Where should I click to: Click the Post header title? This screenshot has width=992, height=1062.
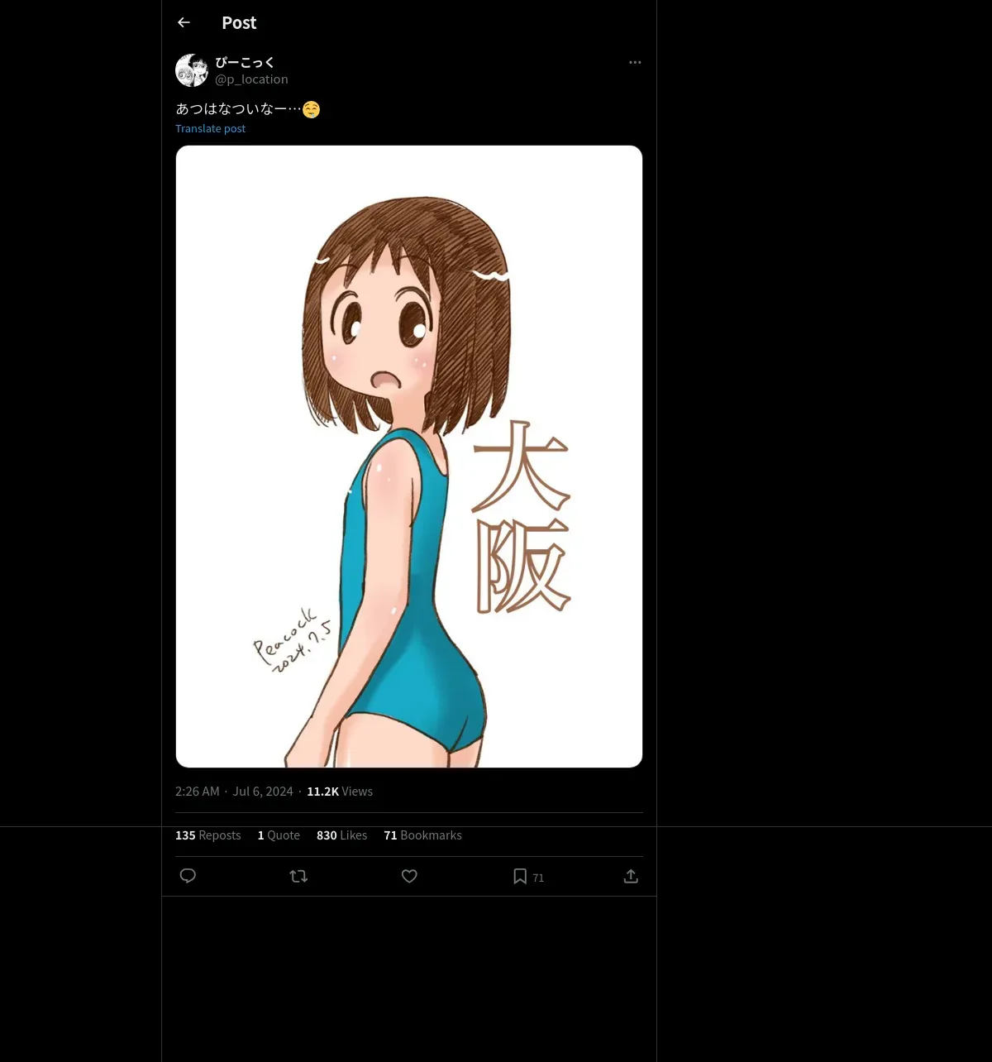coord(239,23)
